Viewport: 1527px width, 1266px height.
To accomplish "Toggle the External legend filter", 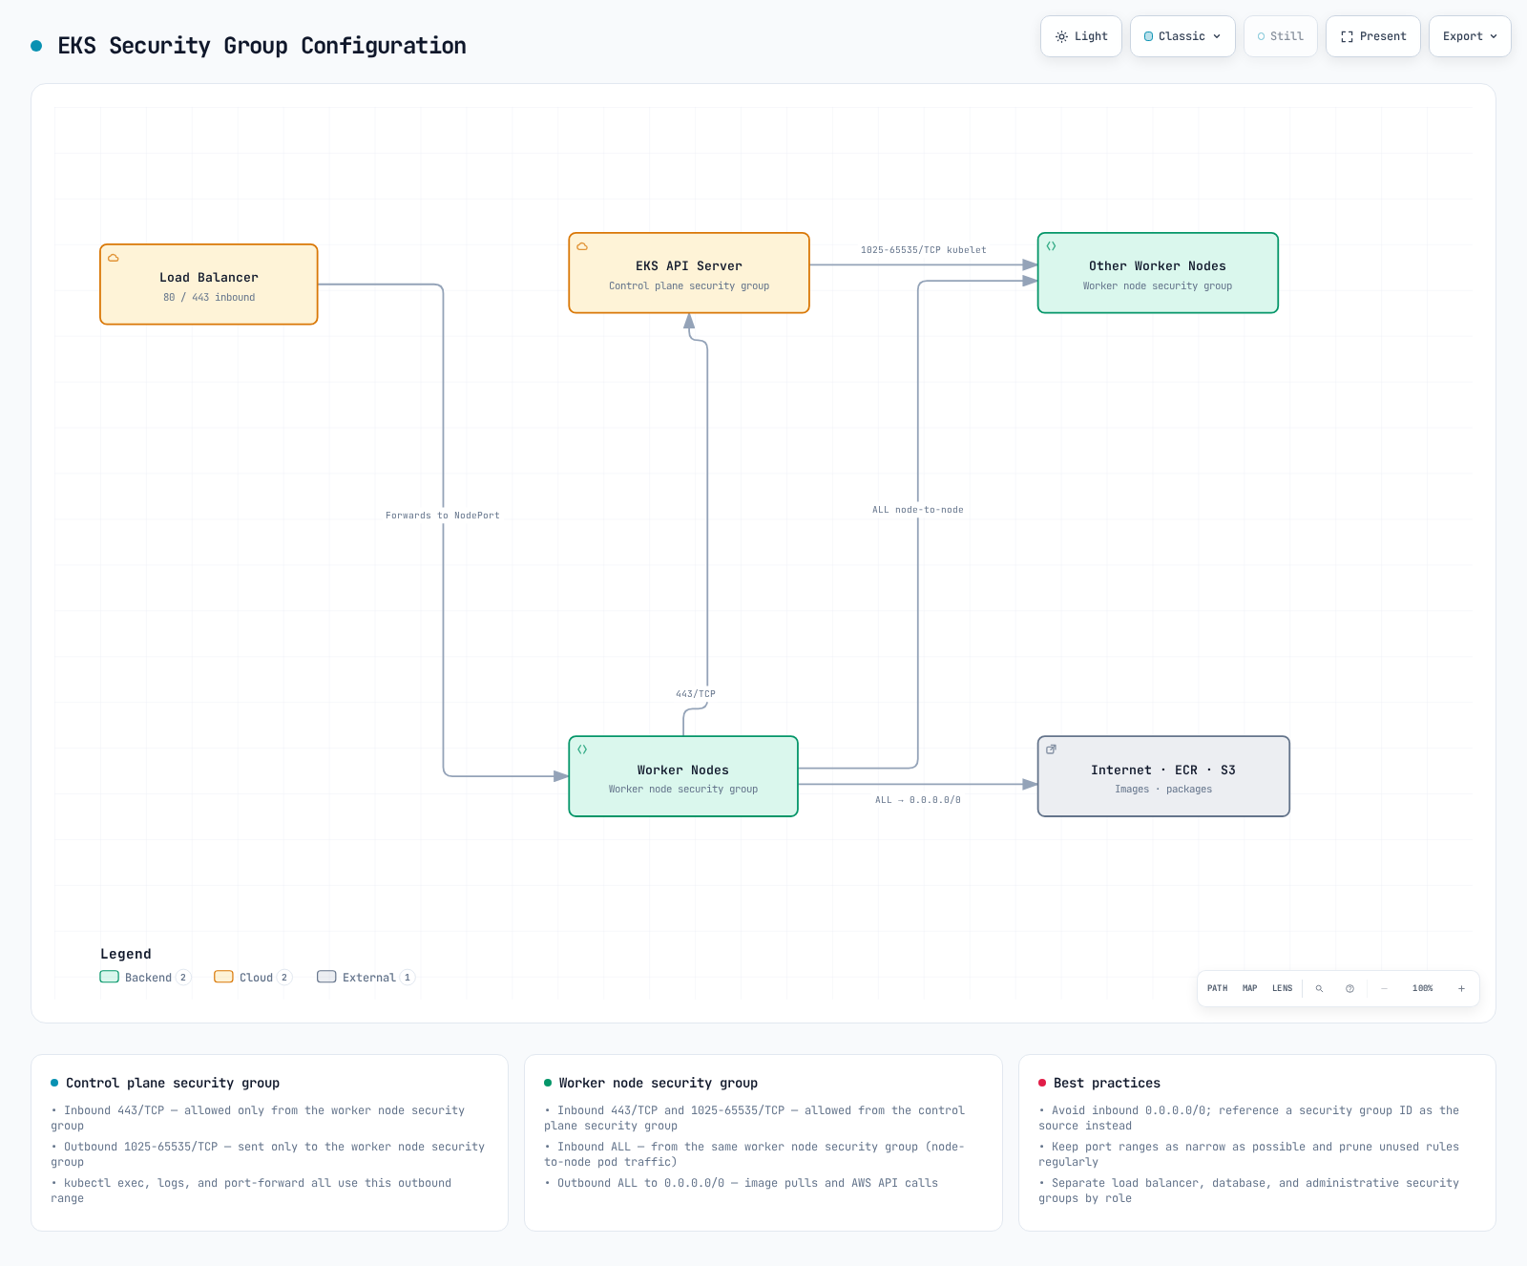I will point(366,977).
